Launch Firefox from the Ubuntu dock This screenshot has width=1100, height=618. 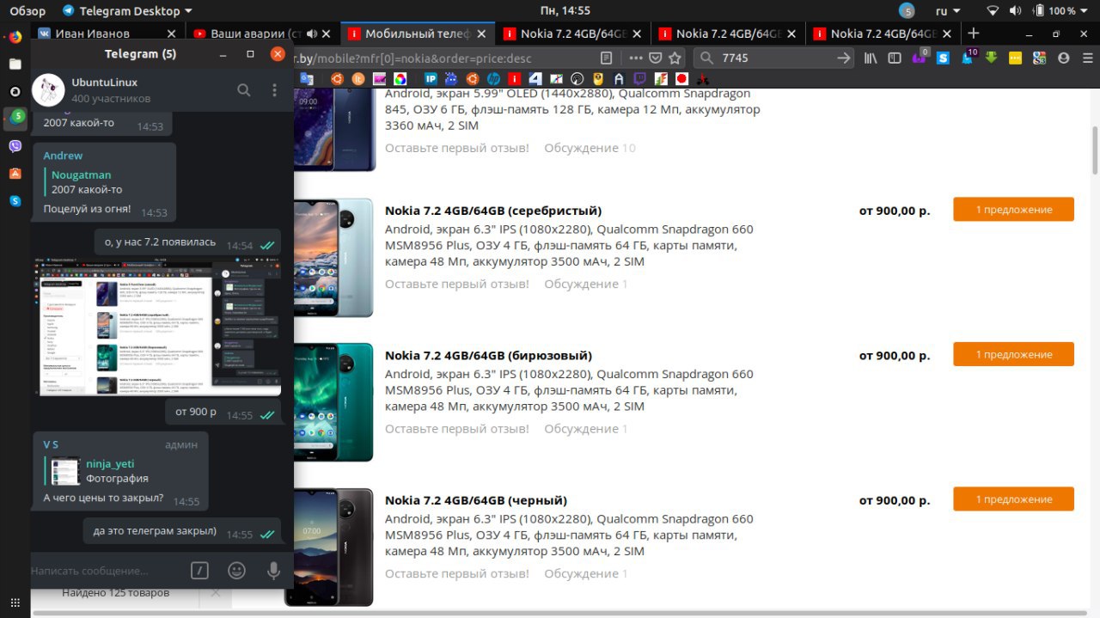point(15,37)
